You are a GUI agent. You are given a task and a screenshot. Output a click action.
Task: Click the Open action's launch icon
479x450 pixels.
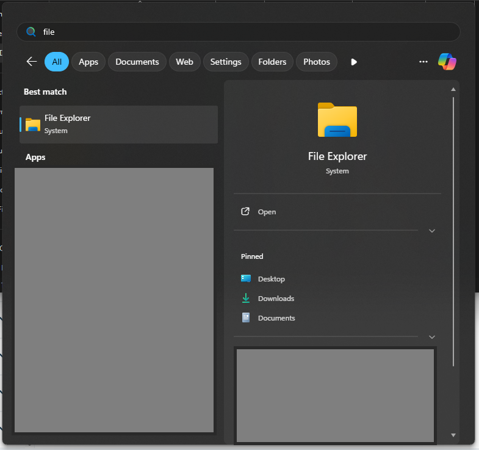pyautogui.click(x=245, y=211)
